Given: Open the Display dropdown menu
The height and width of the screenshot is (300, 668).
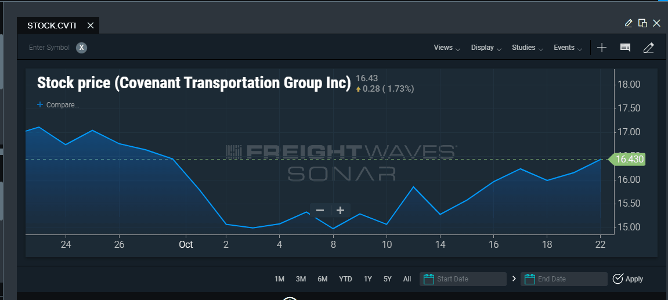Looking at the screenshot, I should [x=486, y=48].
